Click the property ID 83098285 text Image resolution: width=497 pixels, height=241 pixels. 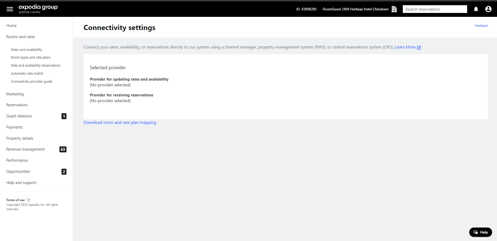click(x=307, y=9)
